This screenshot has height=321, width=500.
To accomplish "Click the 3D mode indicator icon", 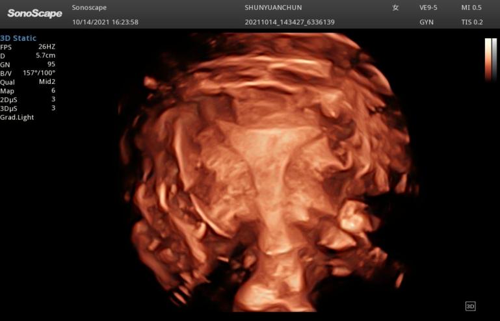I will pyautogui.click(x=470, y=306).
